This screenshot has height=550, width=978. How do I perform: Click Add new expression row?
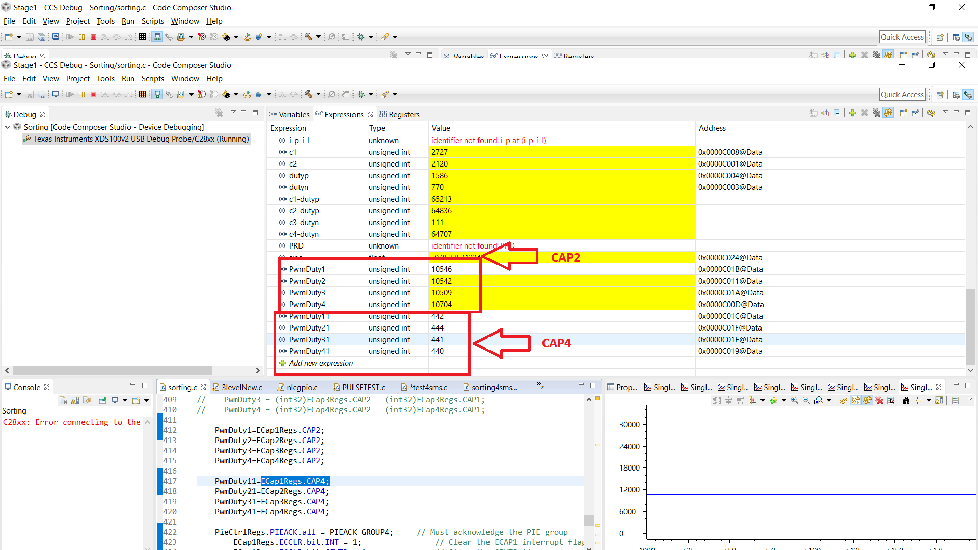(321, 363)
